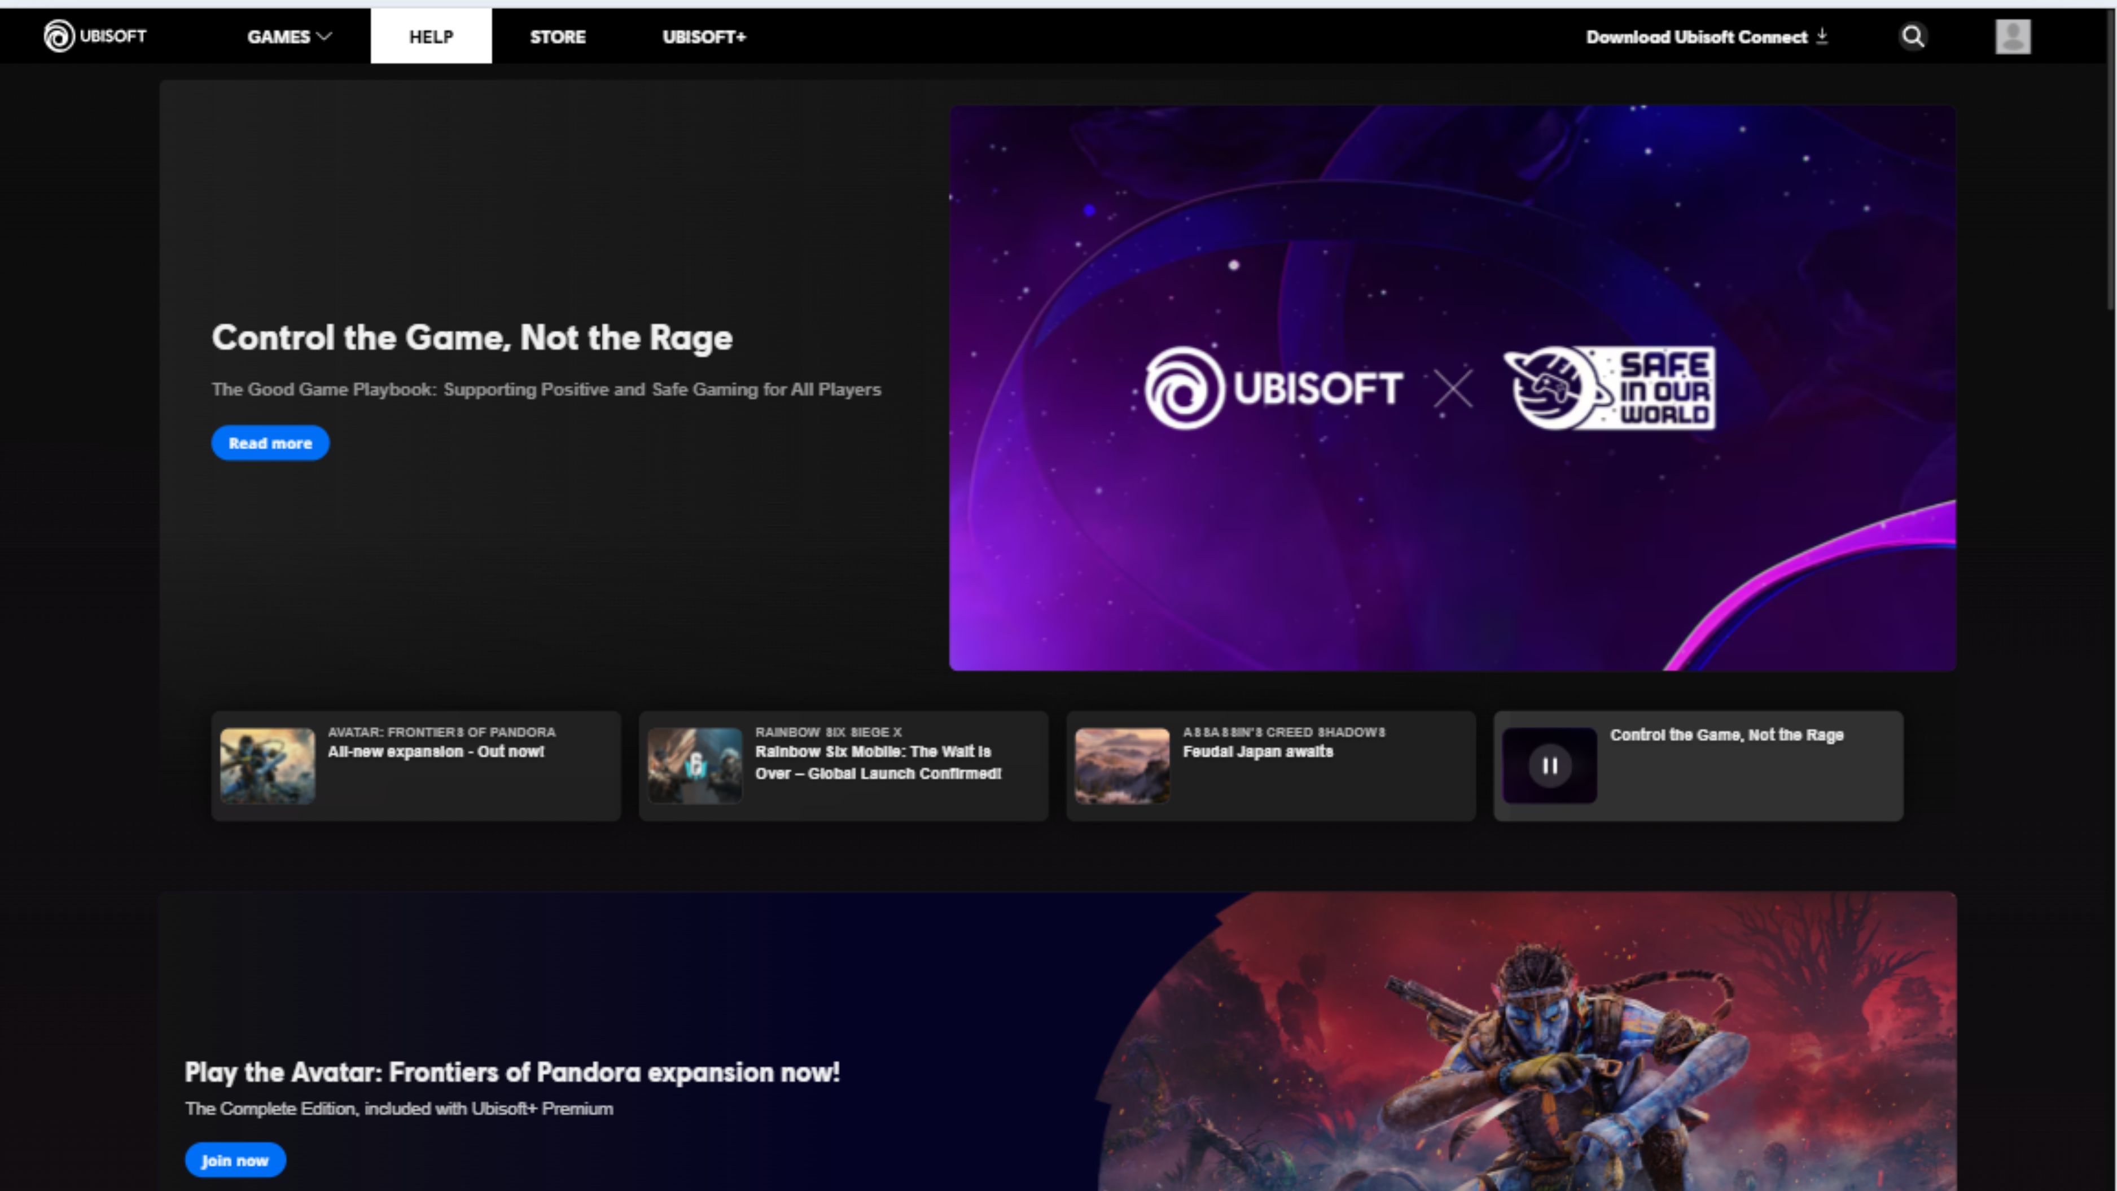The height and width of the screenshot is (1191, 2117).
Task: Open the STORE menu item
Action: point(557,36)
